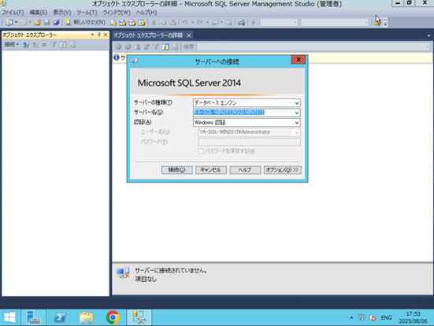Click the Activity Monitor icon
434x326 pixels.
click(241, 22)
